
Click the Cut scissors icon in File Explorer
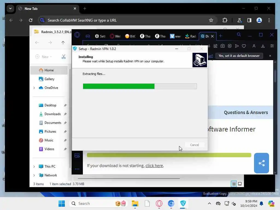point(63,57)
